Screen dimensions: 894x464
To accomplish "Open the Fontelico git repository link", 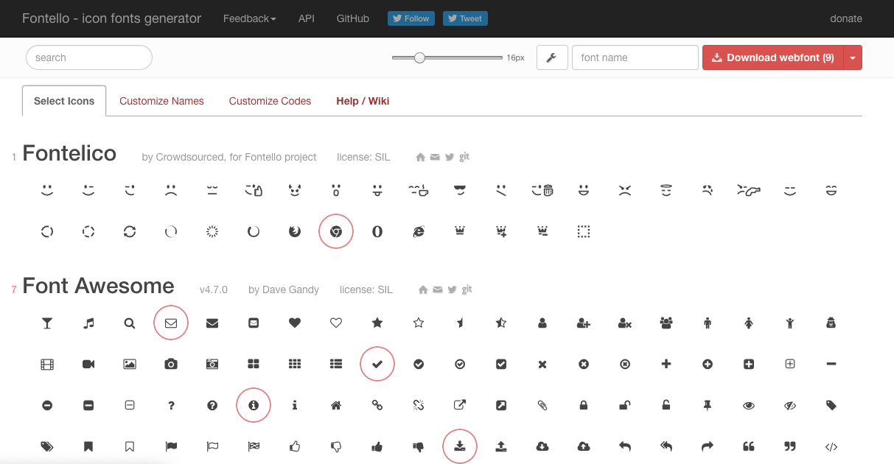I will (465, 157).
